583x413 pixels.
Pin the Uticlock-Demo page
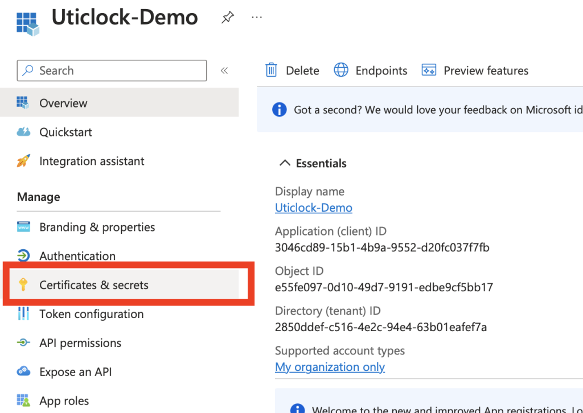click(x=228, y=18)
